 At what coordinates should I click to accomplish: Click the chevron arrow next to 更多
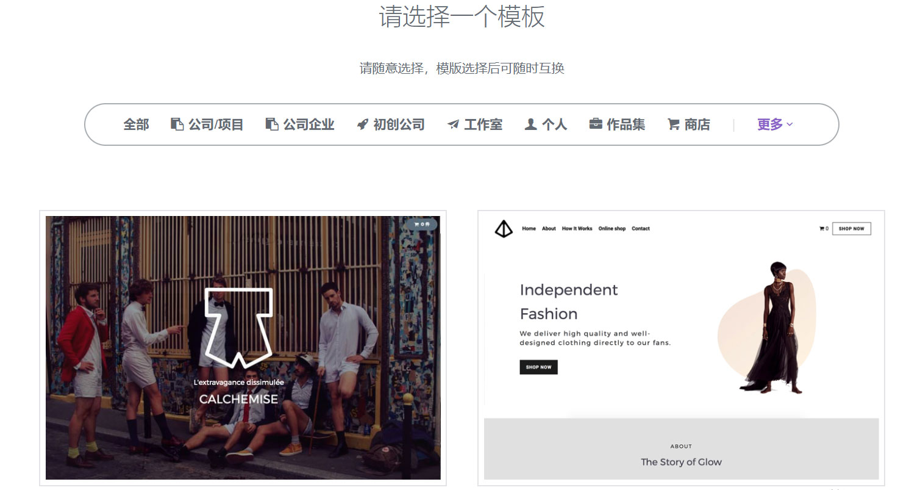[x=790, y=124]
